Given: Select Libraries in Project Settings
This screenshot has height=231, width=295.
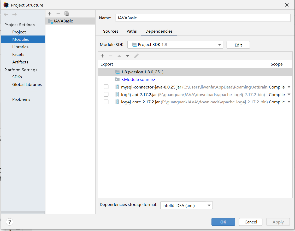Looking at the screenshot, I should 20,47.
